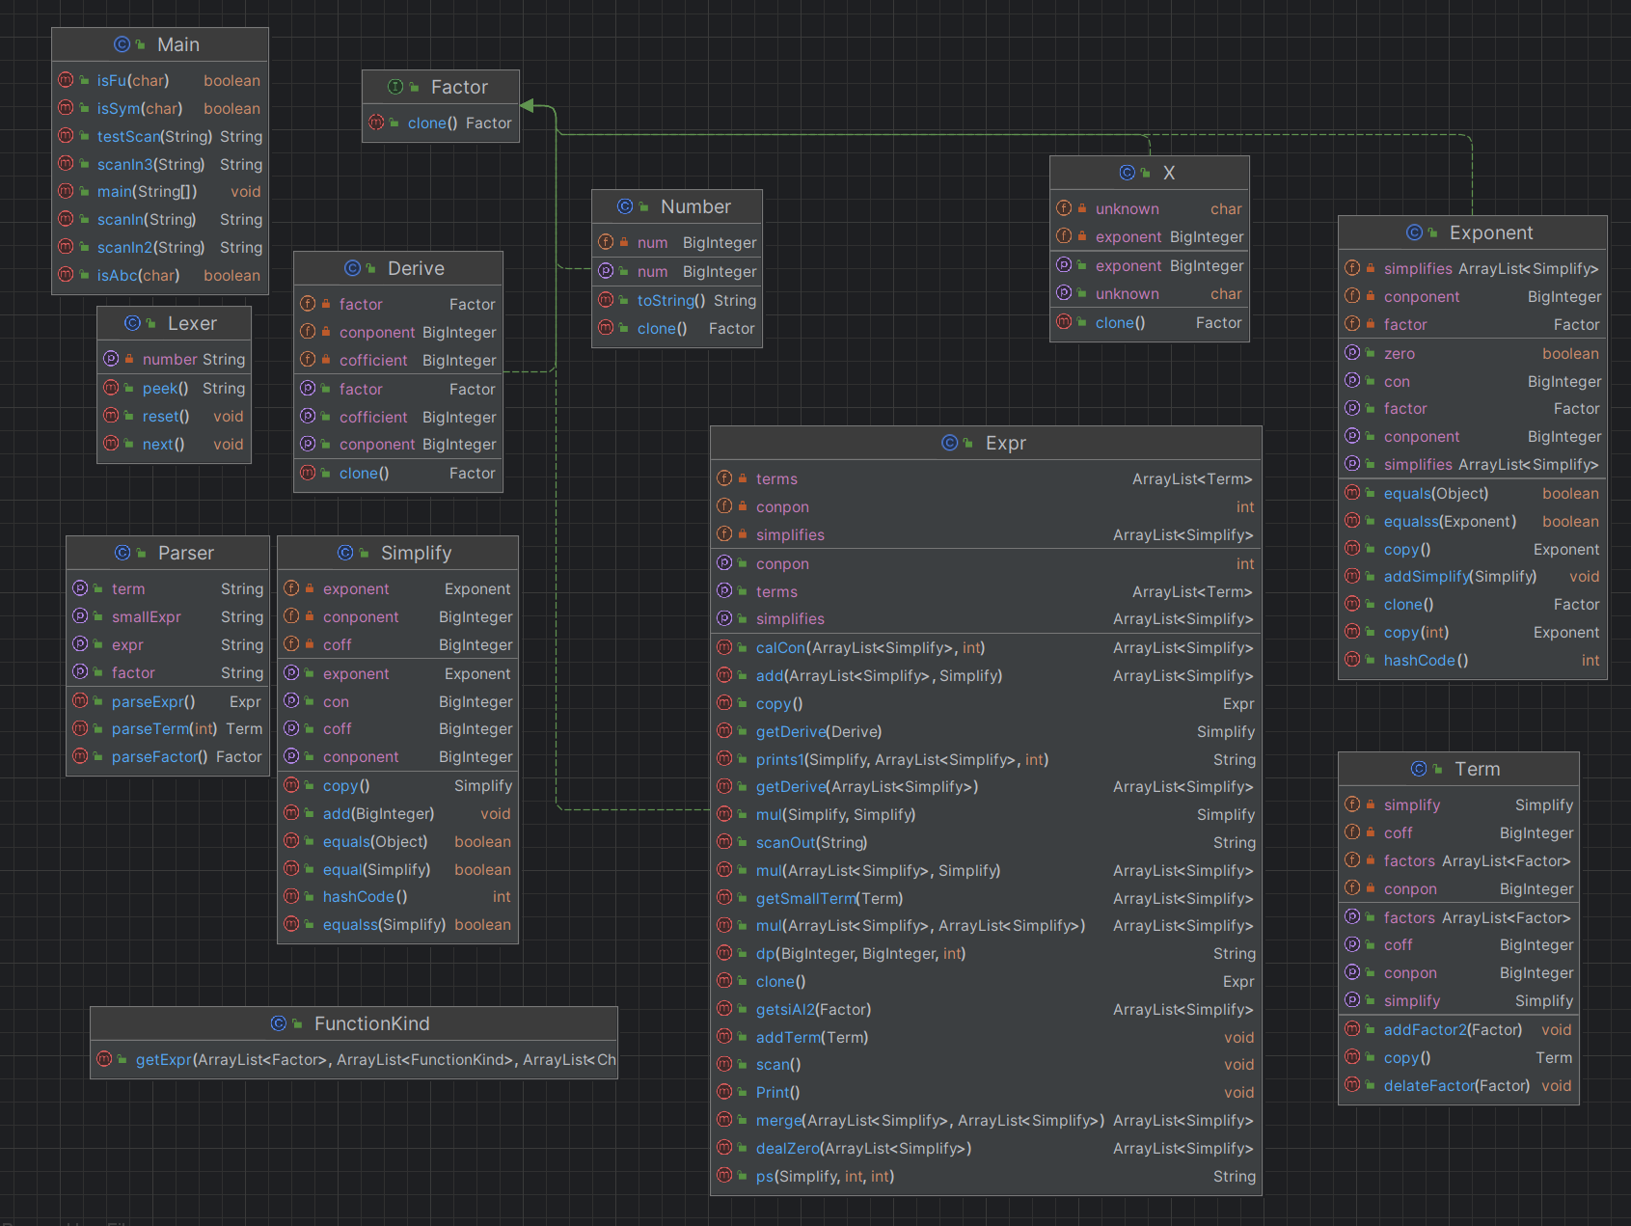Click the class icon next to Derive
Screen dimensions: 1631x1226
click(352, 268)
